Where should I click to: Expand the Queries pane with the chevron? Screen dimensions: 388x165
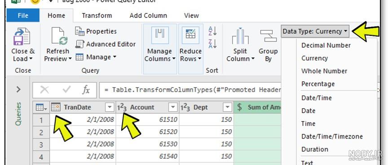pos(18,89)
